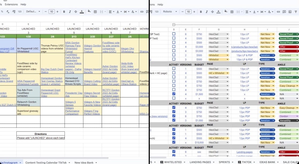Screen dimensions: 299x164
Task: Decrease decimal places in left spreadsheet toolbar
Action: (8, 11)
